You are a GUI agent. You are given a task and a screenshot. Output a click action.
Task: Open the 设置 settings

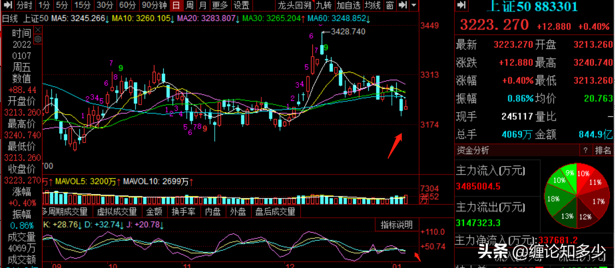pos(241,5)
